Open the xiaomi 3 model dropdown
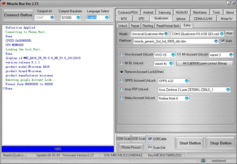Screen dimensions: 237x164 click(231, 55)
